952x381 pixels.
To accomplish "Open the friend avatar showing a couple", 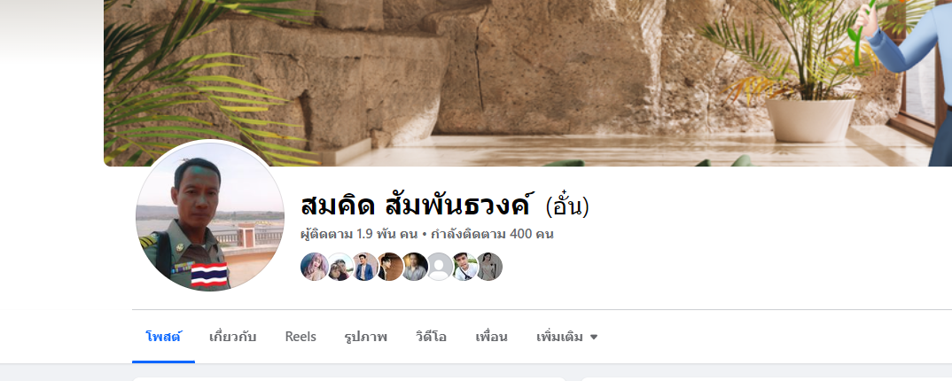I will pyautogui.click(x=340, y=267).
